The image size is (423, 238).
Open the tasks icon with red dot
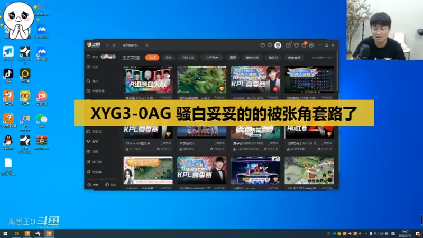[288, 45]
